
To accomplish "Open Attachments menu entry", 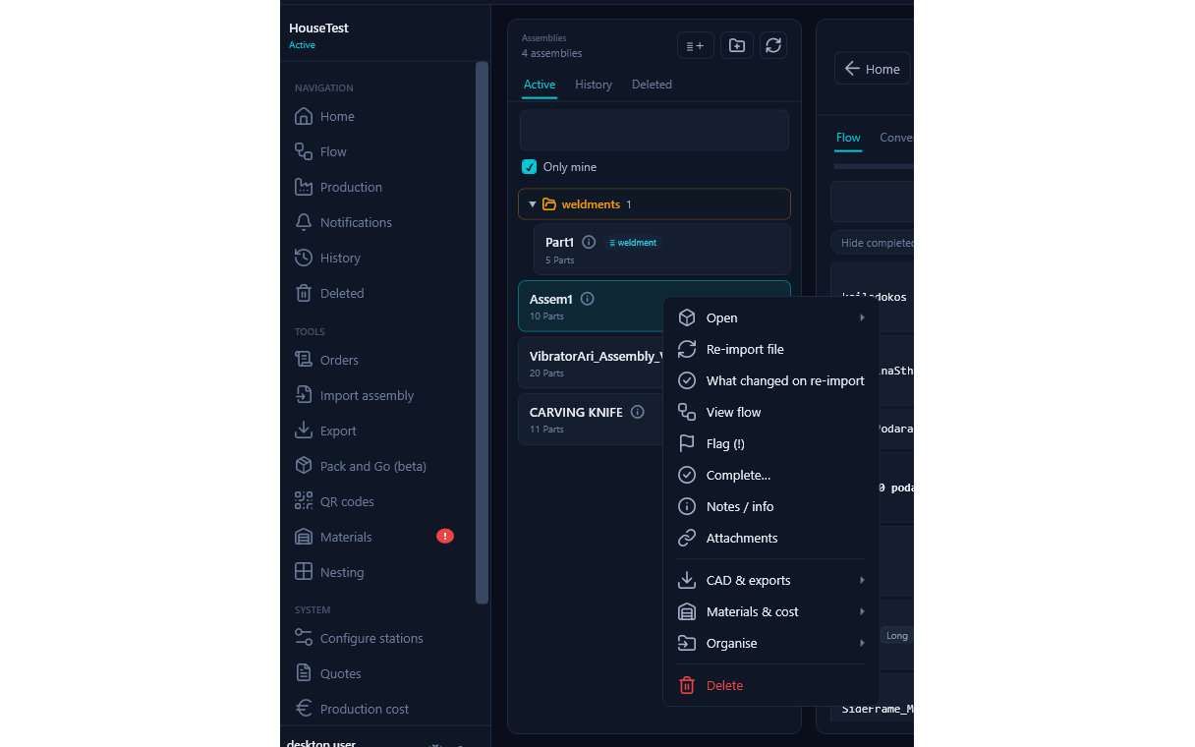I will coord(771,538).
